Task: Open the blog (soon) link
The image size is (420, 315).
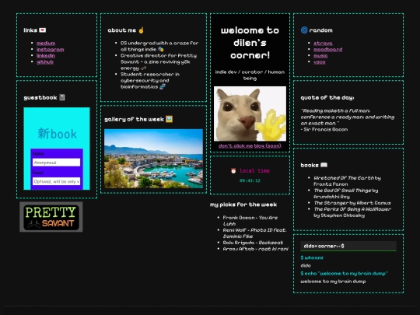Action: click(x=268, y=145)
